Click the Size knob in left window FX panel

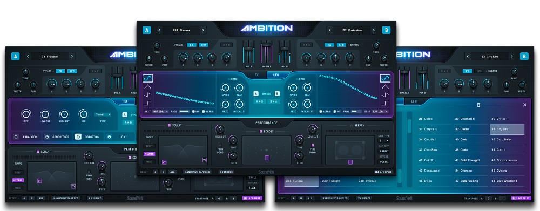click(25, 114)
